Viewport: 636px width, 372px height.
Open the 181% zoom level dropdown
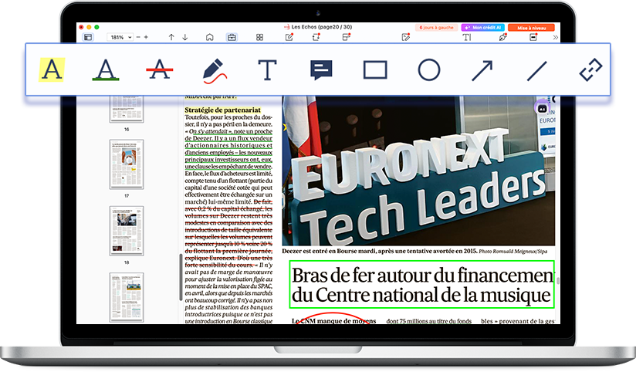pyautogui.click(x=120, y=37)
